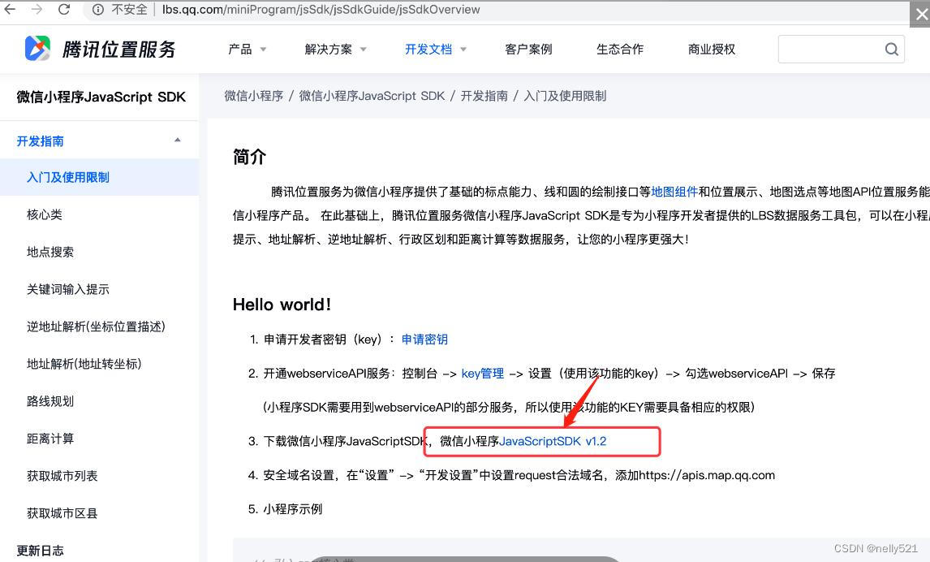Expand the 解决方案 dropdown arrow

[363, 50]
